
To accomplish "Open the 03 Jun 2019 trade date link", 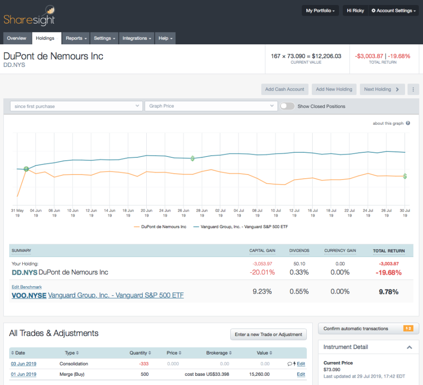I will pyautogui.click(x=24, y=364).
